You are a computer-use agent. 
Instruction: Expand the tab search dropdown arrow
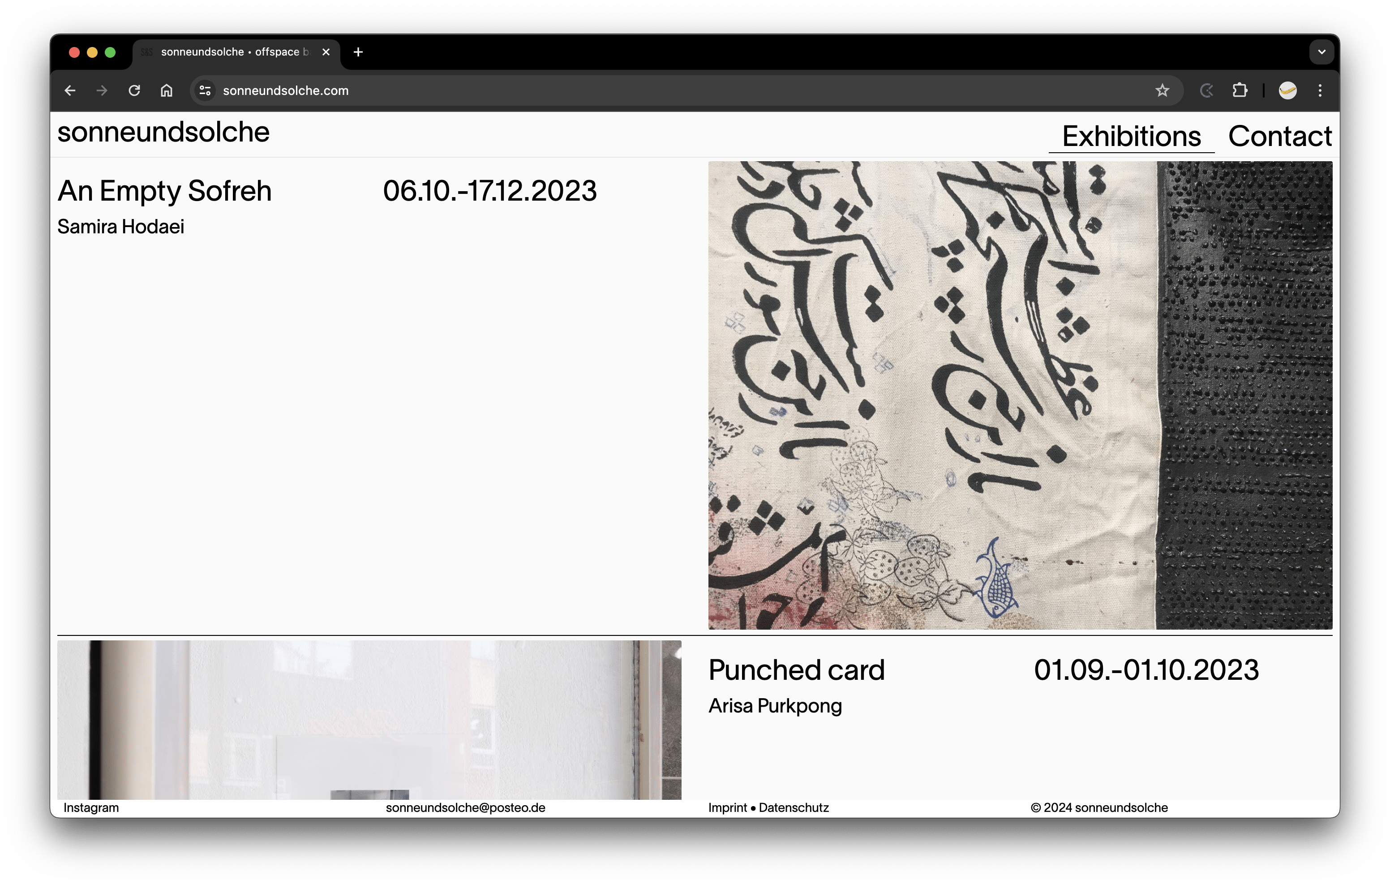pyautogui.click(x=1321, y=52)
